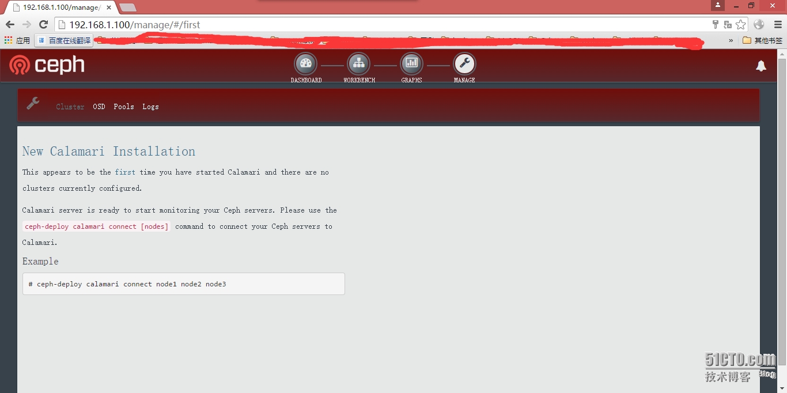
Task: Switch to the Pools tab
Action: click(x=124, y=107)
